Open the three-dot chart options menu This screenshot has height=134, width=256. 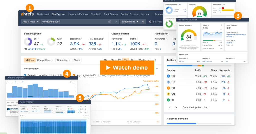155,60
